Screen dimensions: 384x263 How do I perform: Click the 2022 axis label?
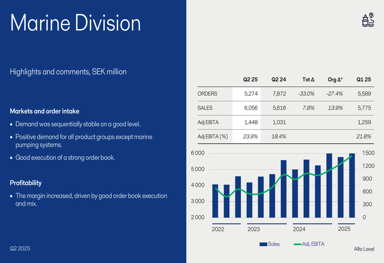(218, 229)
